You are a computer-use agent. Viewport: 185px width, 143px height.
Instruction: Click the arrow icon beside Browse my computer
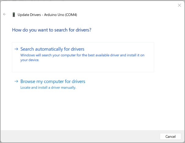click(x=16, y=81)
